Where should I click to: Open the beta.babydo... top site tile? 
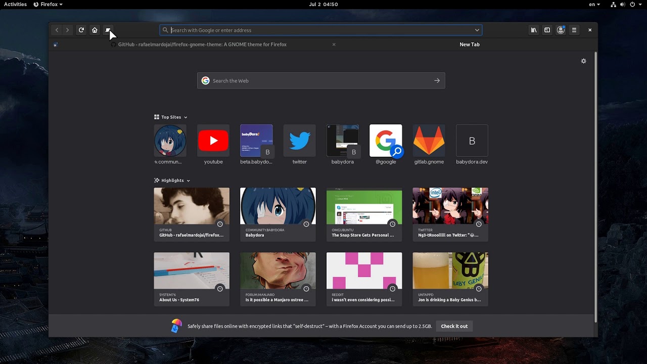click(256, 145)
